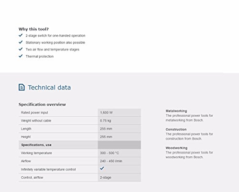Open the Woodworking link

pos(176,148)
